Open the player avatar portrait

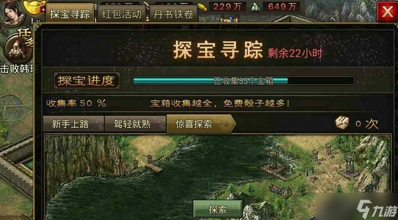(12, 12)
